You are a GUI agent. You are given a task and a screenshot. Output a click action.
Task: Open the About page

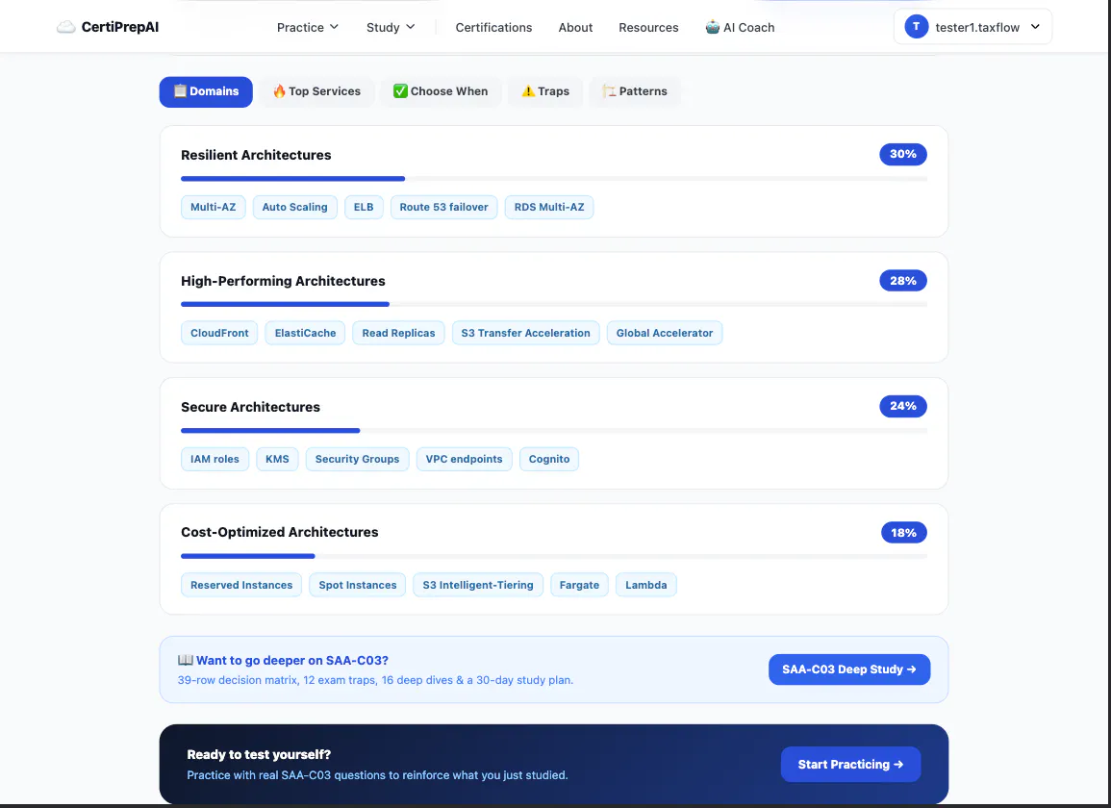click(575, 27)
